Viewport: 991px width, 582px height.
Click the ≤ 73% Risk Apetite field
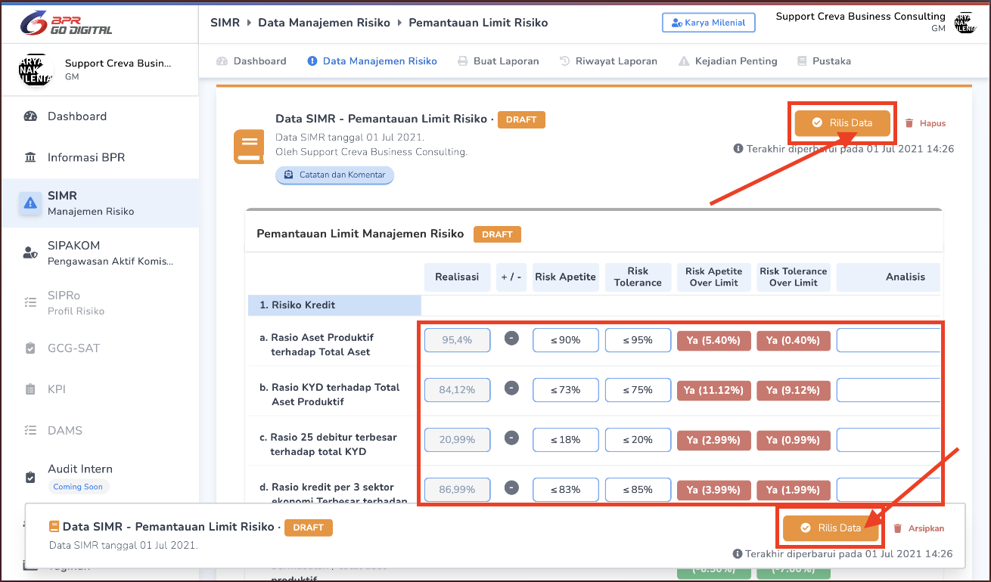point(566,390)
